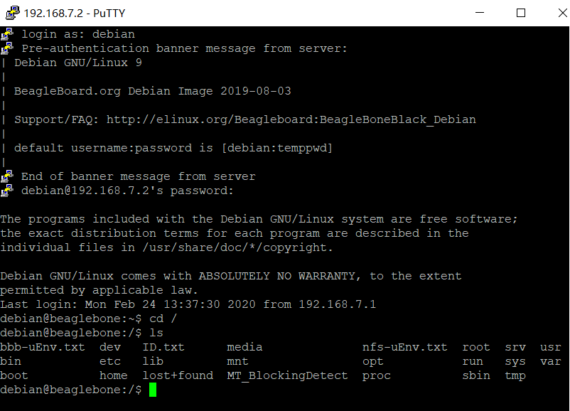Click the MT_BlockingDetect entry in the listing
The width and height of the screenshot is (570, 411).
(x=287, y=375)
